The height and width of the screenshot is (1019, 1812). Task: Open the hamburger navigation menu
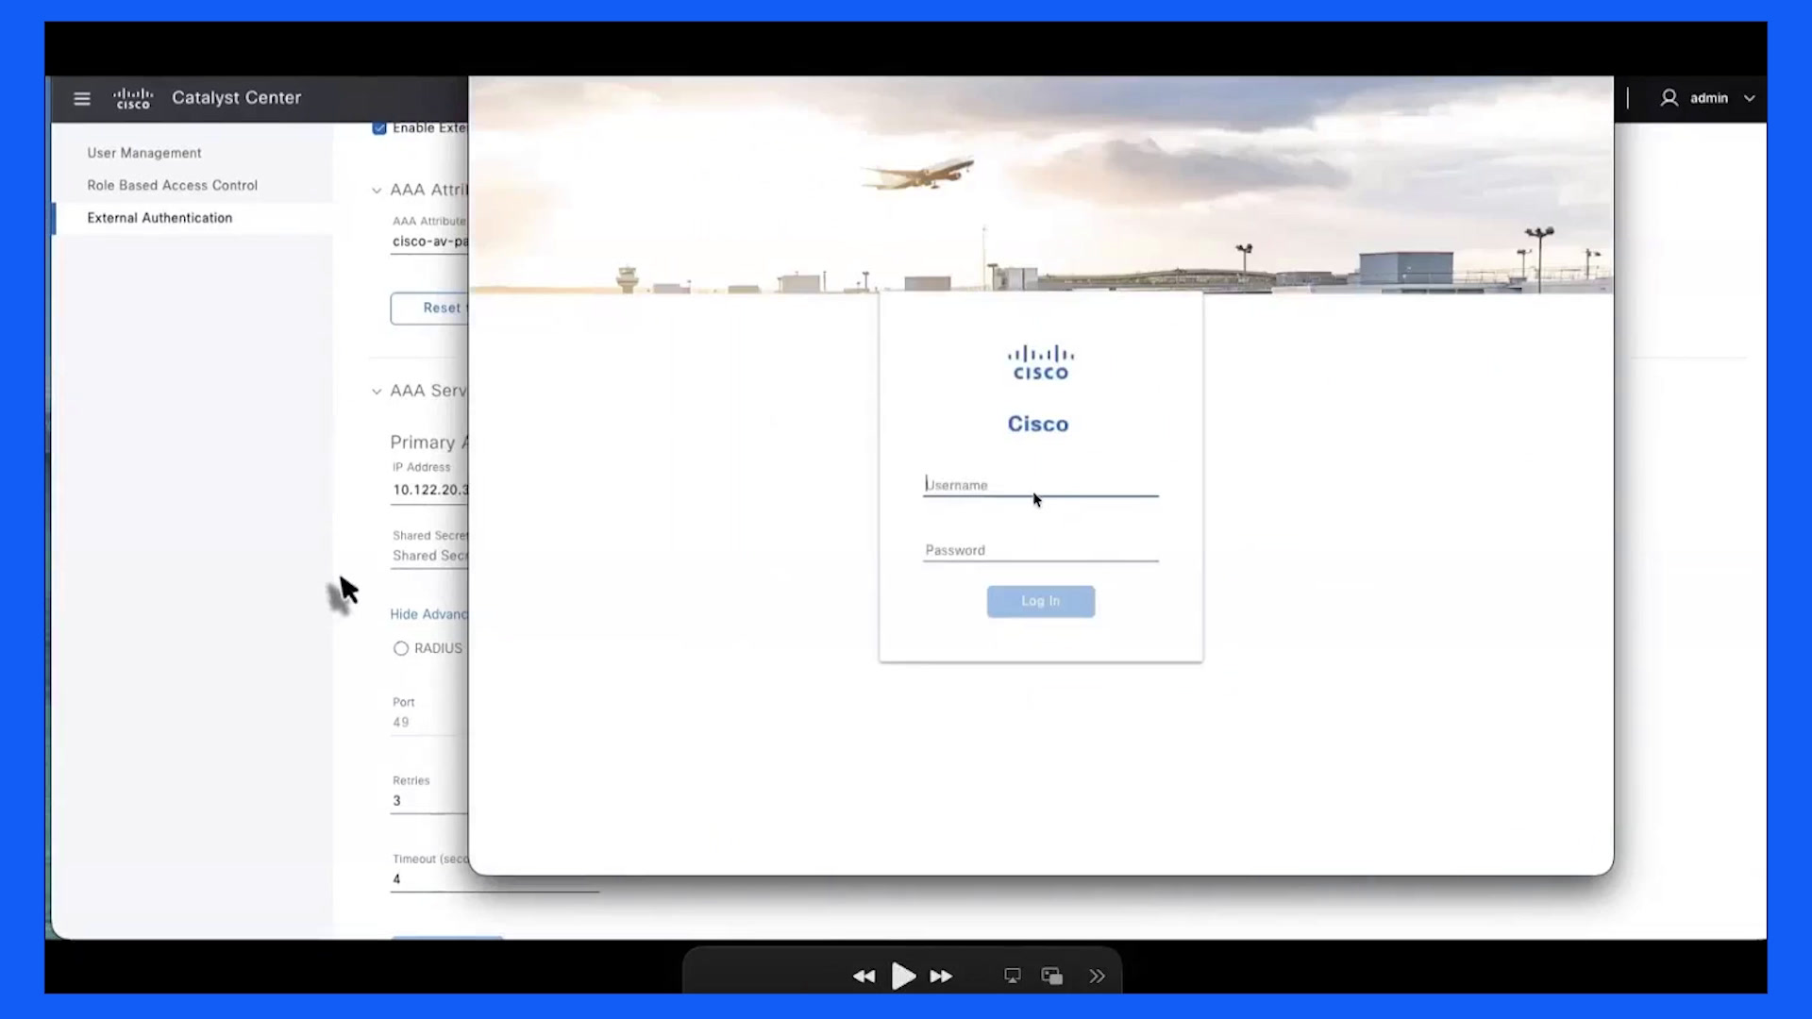click(x=82, y=98)
